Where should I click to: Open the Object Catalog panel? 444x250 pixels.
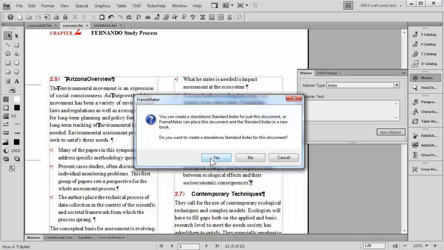(x=425, y=64)
